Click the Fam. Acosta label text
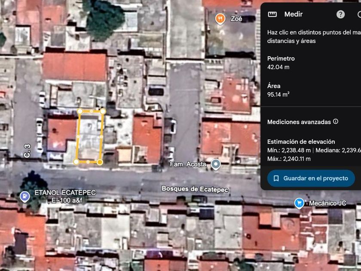Image resolution: width=361 pixels, height=271 pixels. [x=188, y=164]
